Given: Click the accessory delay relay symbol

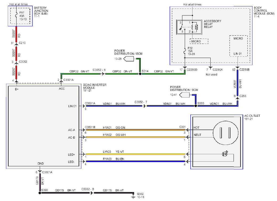Looking at the screenshot, I should 189,27.
